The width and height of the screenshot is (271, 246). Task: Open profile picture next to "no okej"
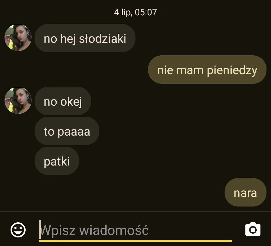[18, 100]
